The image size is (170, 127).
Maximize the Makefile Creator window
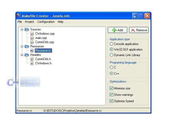coord(141,16)
